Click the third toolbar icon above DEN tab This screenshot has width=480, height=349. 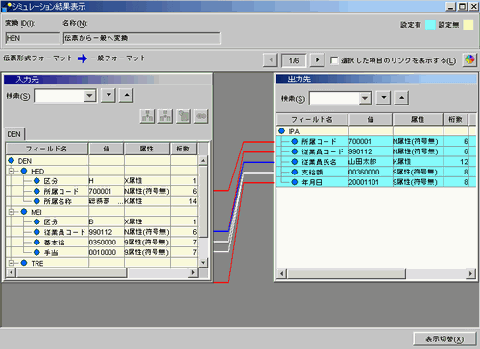[183, 116]
